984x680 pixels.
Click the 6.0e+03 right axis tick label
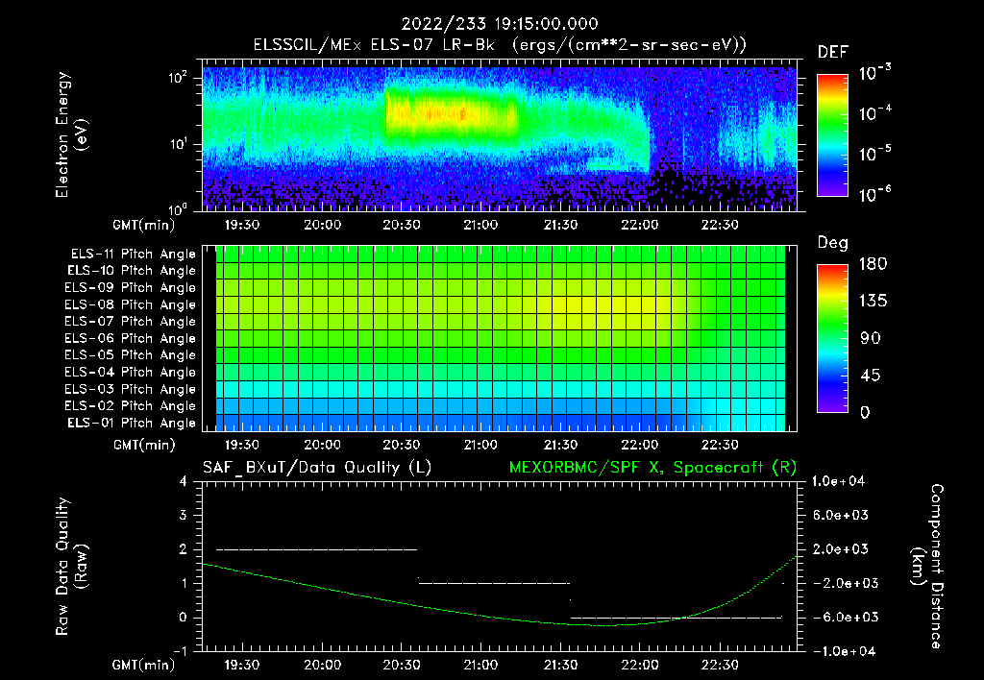tap(841, 515)
